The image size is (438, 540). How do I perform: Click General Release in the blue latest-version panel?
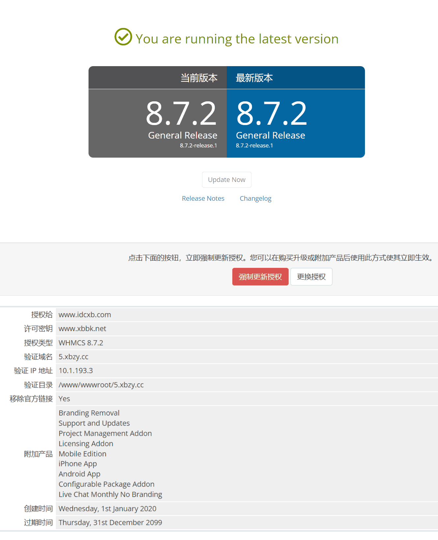point(271,135)
